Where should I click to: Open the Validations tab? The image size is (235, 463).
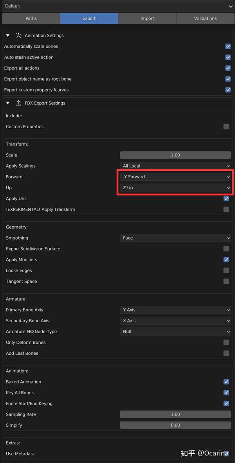205,18
